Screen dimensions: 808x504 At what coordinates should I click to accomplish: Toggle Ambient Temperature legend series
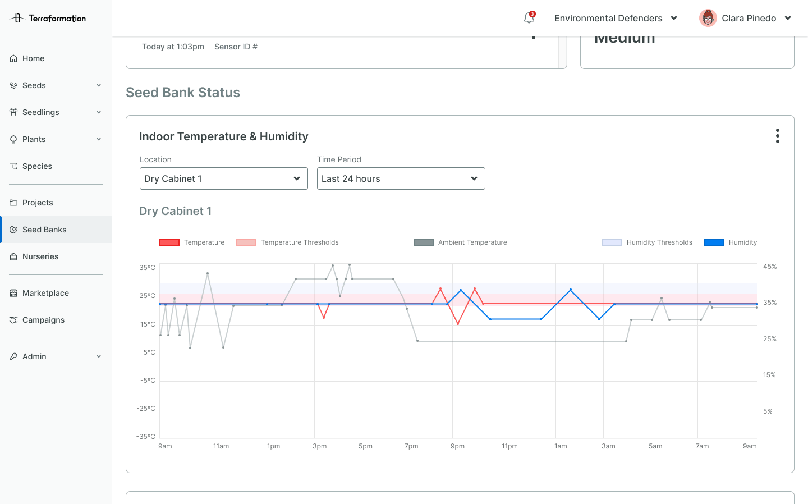[460, 242]
